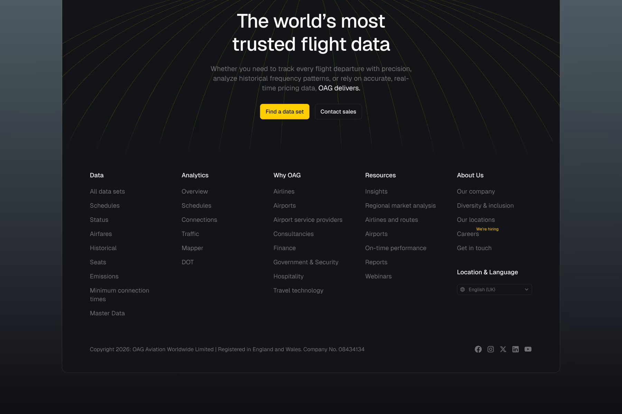
Task: Open Minimum connection times link
Action: pyautogui.click(x=120, y=295)
